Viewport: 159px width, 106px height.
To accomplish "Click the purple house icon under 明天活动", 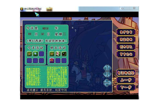I will pos(52,61).
